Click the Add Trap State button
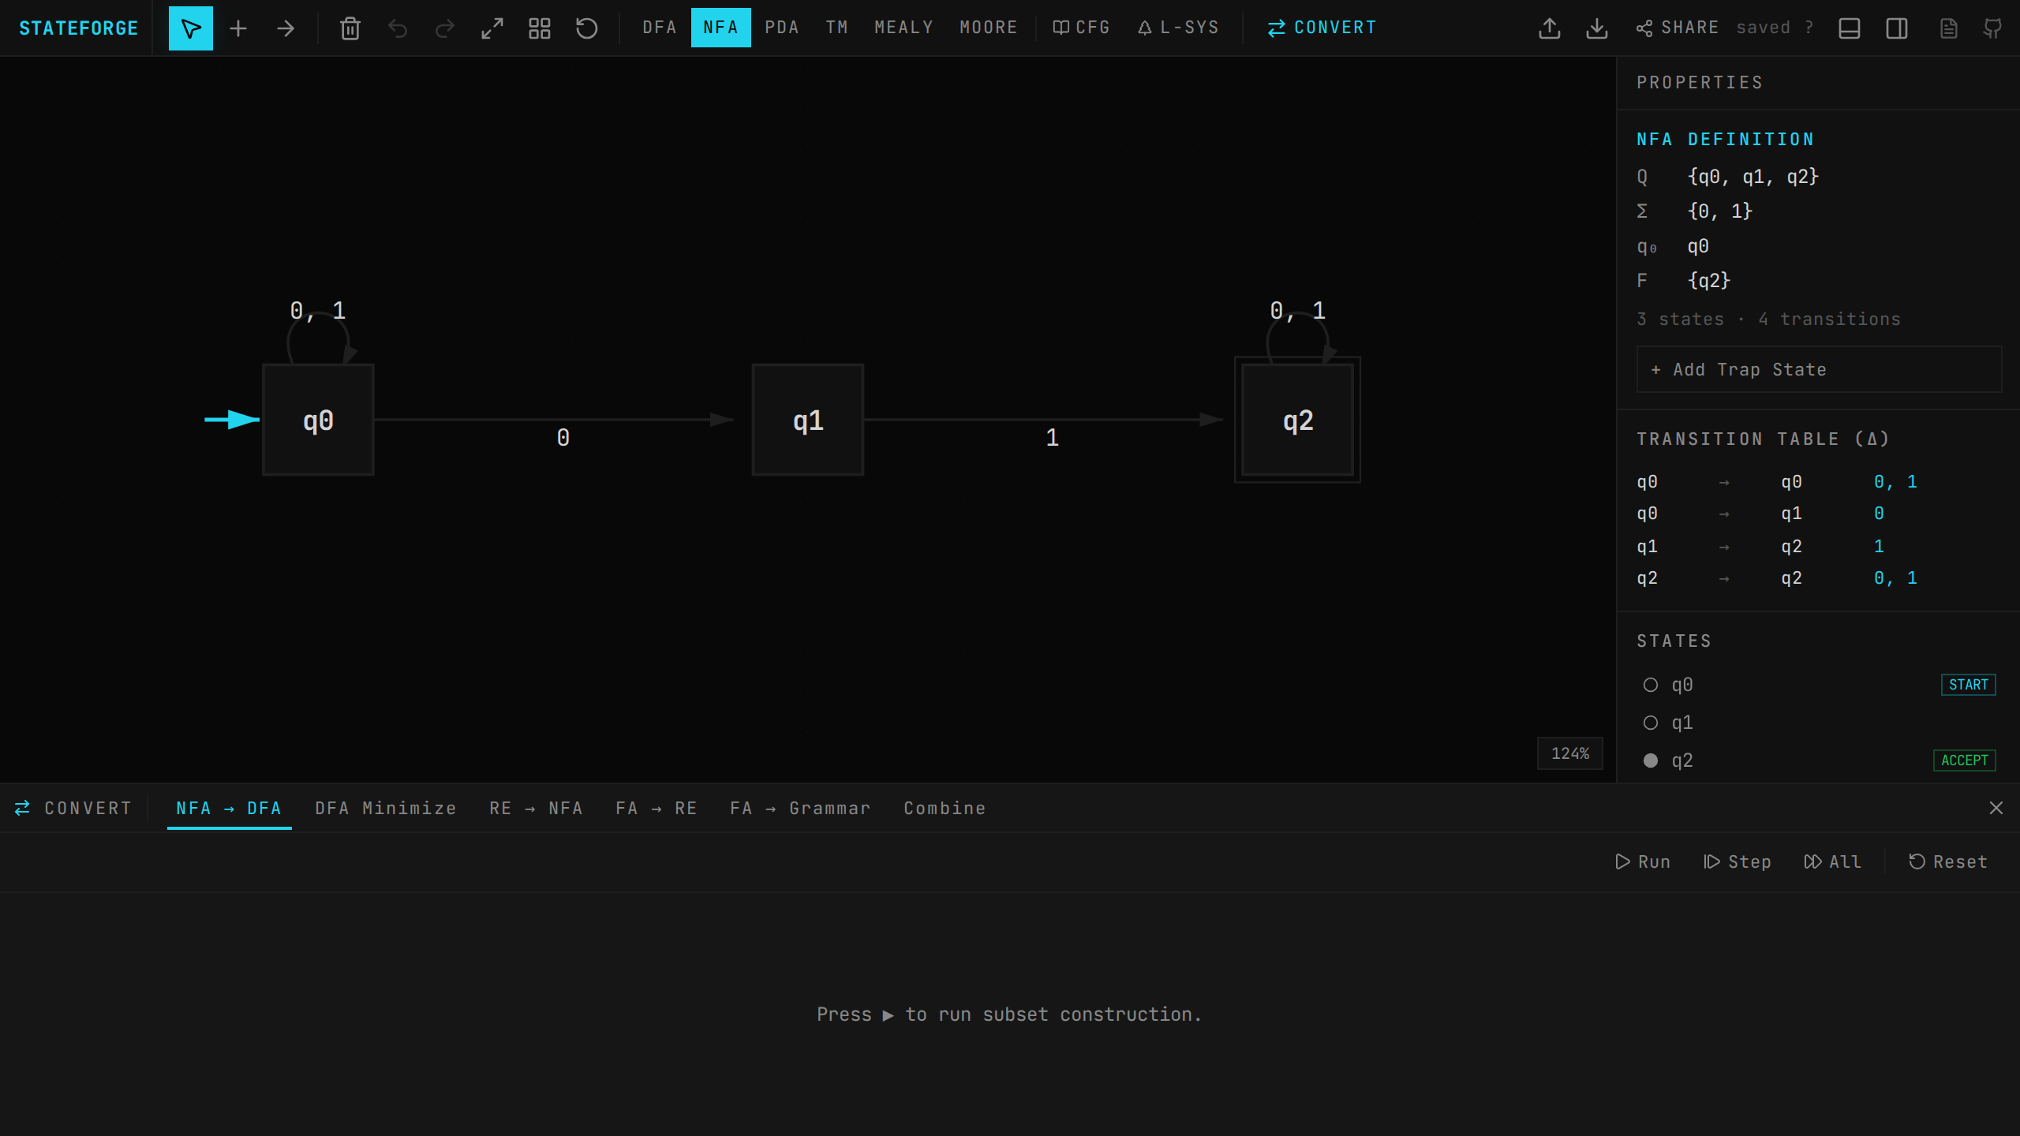The height and width of the screenshot is (1136, 2020). coord(1818,368)
